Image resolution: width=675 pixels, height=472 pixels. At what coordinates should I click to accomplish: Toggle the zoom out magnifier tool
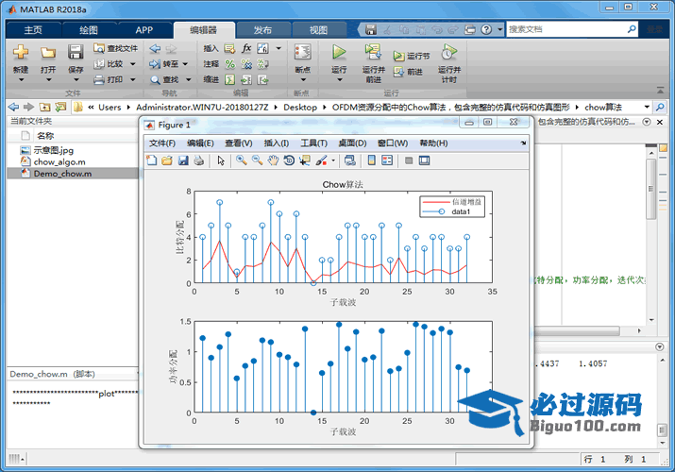point(258,160)
